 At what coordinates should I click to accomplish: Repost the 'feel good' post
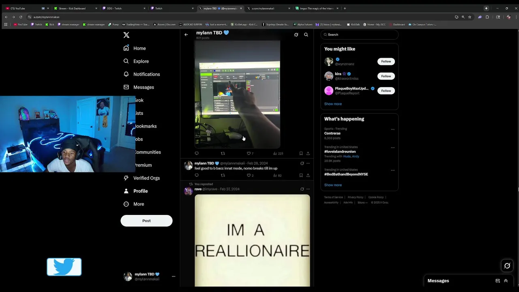pyautogui.click(x=223, y=175)
